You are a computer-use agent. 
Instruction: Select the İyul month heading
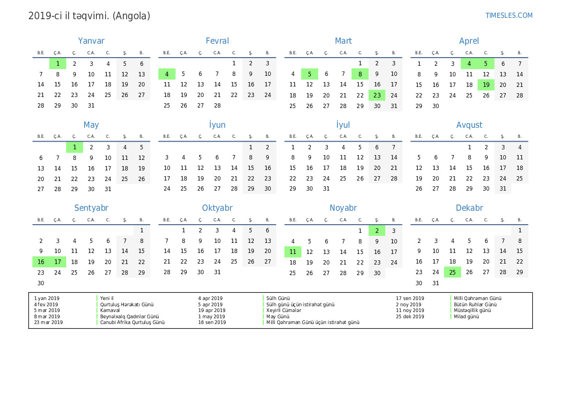[343, 125]
